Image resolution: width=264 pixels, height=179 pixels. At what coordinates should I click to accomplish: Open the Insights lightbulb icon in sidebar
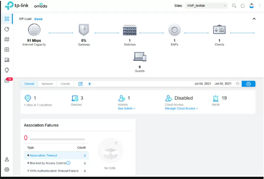pyautogui.click(x=7, y=70)
